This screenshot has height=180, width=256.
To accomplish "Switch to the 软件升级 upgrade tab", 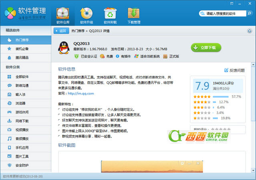I will (87, 16).
